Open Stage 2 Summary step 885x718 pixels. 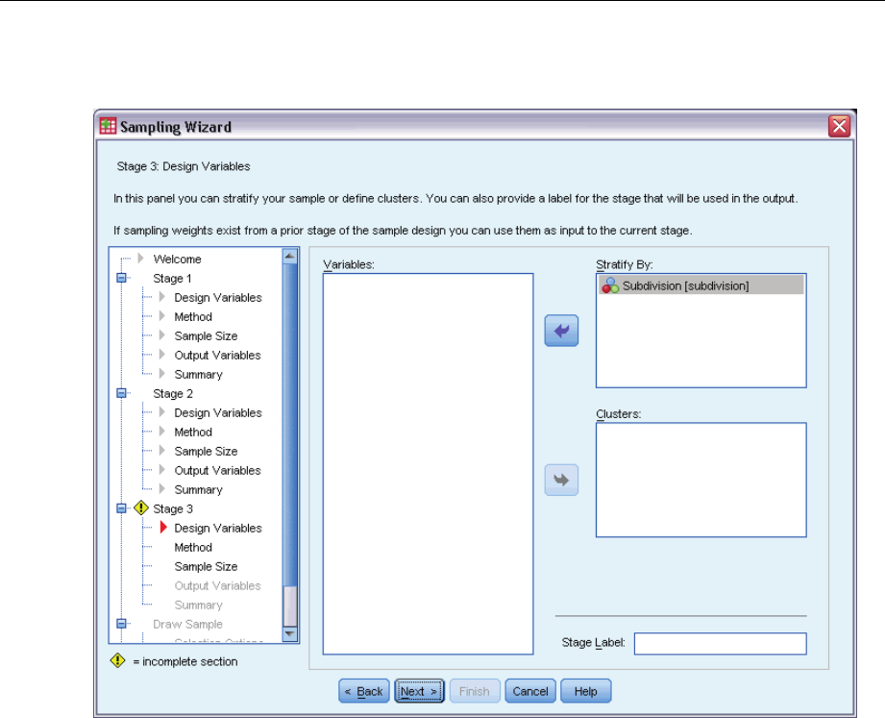(198, 489)
